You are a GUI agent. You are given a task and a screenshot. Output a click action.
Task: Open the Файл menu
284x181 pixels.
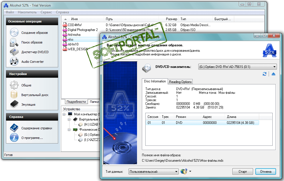(x=10, y=12)
